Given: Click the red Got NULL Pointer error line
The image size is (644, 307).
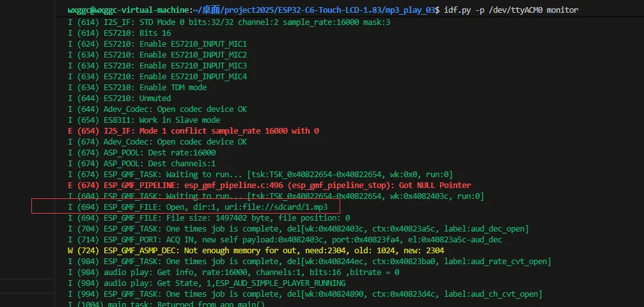Looking at the screenshot, I should [x=269, y=185].
